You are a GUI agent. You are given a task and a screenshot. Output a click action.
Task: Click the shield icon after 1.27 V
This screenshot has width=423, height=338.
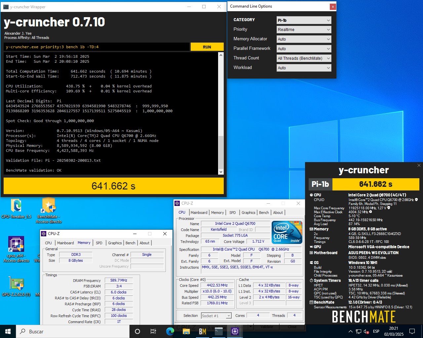[389, 208]
